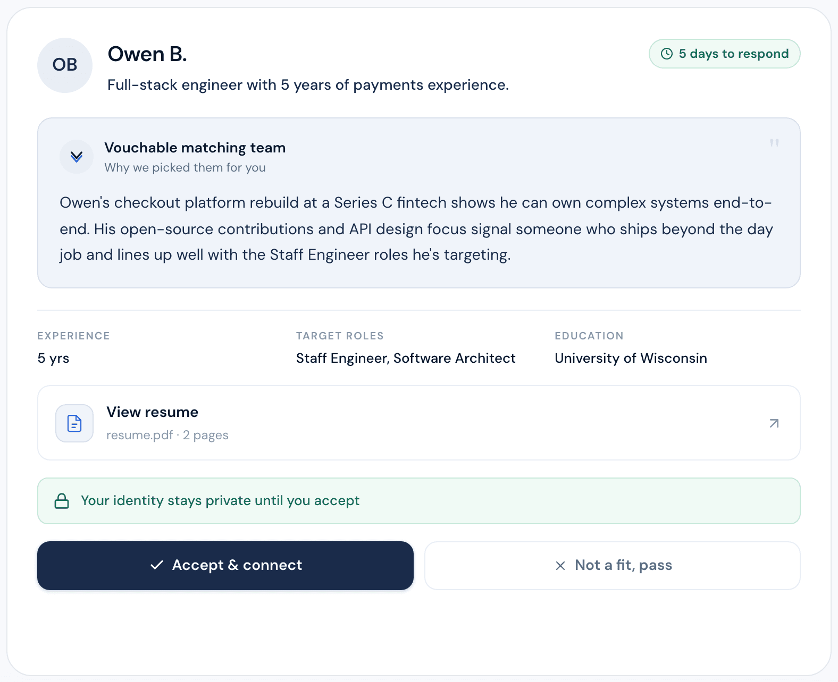This screenshot has width=838, height=682.
Task: Choose Not a fit, pass
Action: pos(613,566)
